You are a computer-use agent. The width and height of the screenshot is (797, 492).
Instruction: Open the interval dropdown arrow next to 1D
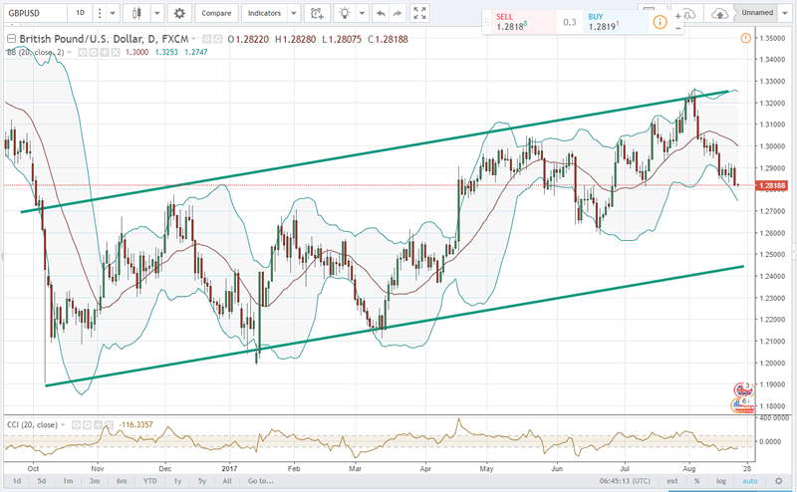pos(114,13)
